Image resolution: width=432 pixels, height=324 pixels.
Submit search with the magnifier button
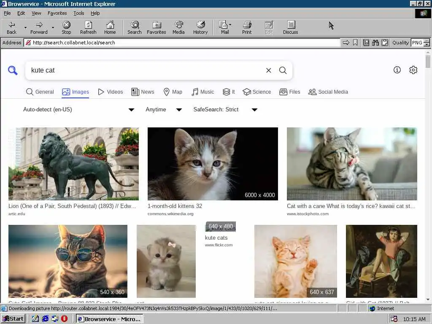click(283, 70)
